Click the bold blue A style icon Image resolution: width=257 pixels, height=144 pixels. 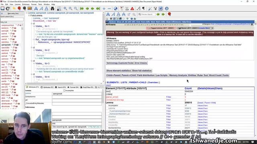point(36,8)
